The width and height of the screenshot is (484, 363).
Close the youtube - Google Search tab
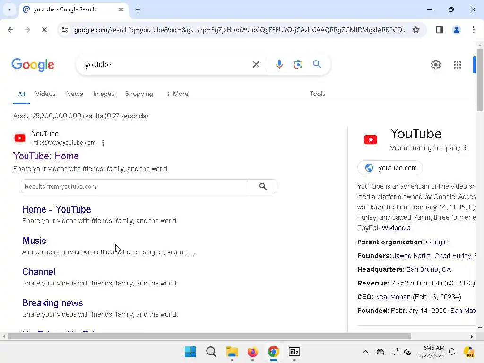121,9
